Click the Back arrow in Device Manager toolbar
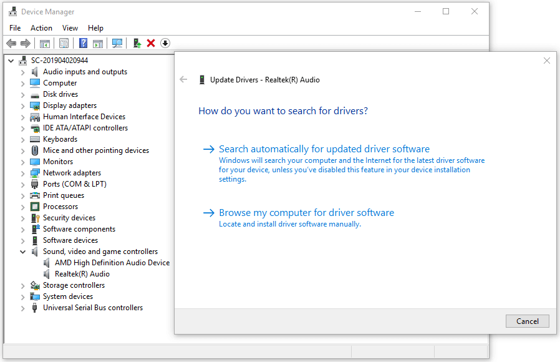Image resolution: width=560 pixels, height=362 pixels. 11,43
